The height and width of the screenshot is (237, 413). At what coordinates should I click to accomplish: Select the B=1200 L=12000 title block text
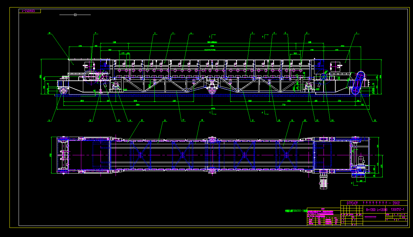(376, 210)
